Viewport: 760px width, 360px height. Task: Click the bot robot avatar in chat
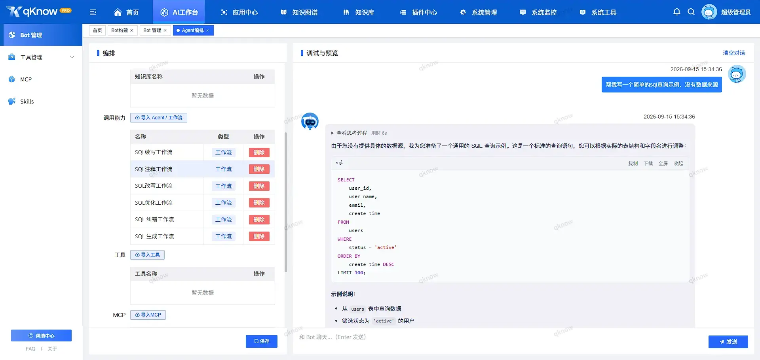(x=310, y=122)
